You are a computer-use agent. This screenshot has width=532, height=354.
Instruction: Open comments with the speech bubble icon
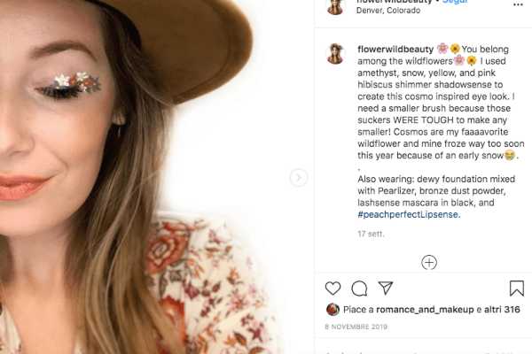359,289
